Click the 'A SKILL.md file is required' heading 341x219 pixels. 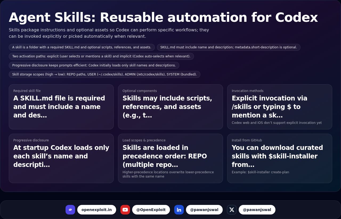tap(59, 107)
